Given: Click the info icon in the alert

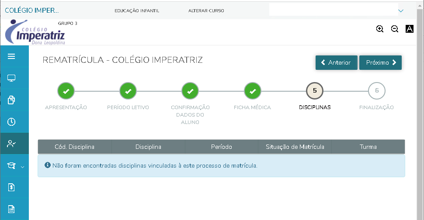Looking at the screenshot, I should click(x=48, y=165).
